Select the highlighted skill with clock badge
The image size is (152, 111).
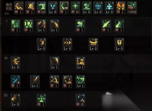click(x=64, y=6)
